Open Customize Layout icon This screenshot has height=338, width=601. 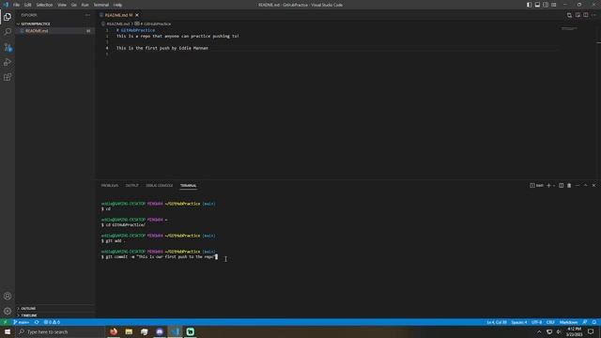[554, 5]
